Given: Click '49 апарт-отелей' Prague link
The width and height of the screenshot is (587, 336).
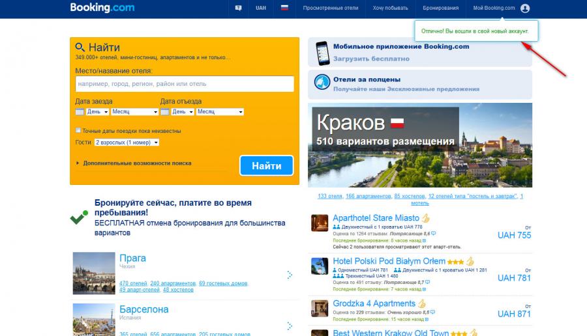Looking at the screenshot, I should point(140,290).
